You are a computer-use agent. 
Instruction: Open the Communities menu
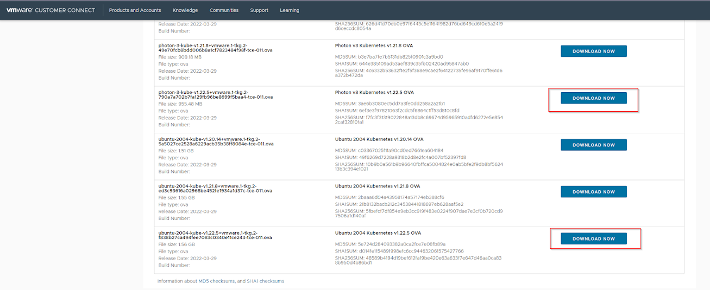pyautogui.click(x=224, y=10)
